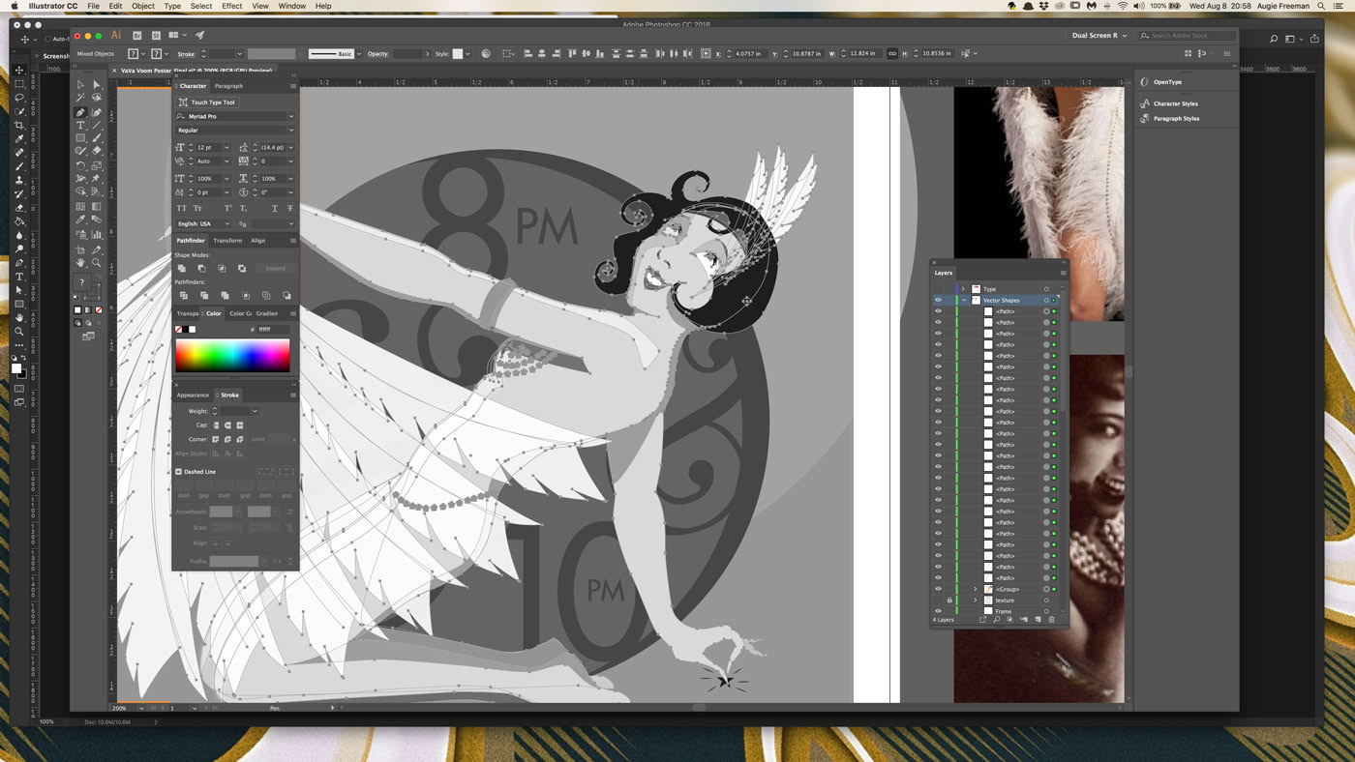Click the hex color value field
Image resolution: width=1355 pixels, height=762 pixels.
tap(274, 330)
